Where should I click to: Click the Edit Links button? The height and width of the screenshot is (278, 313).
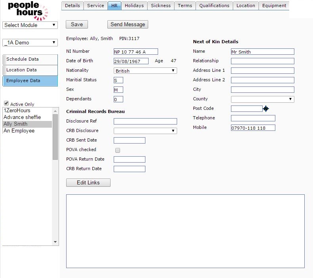[x=88, y=182]
